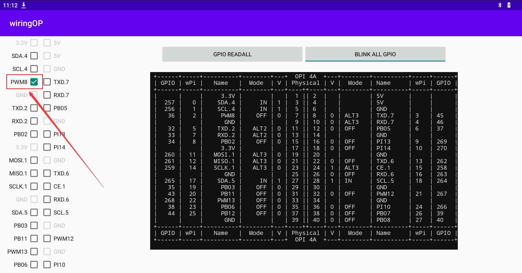Click the battery status icon
Image resolution: width=522 pixels, height=273 pixels.
coord(509,5)
